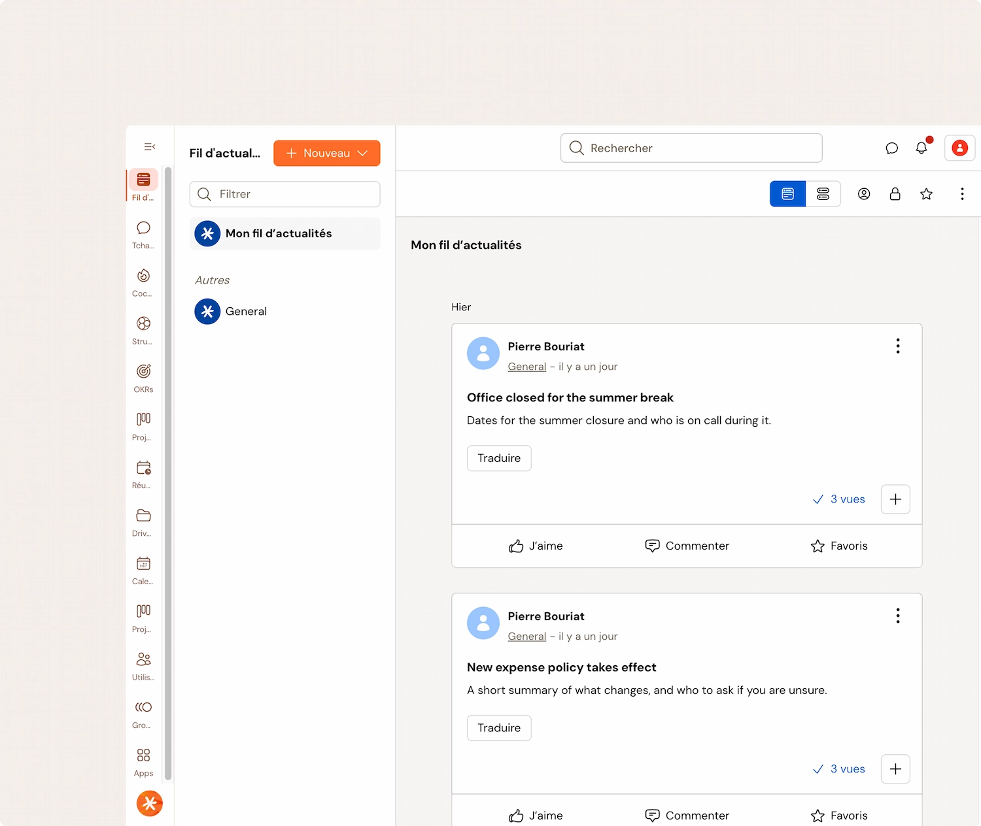981x826 pixels.
Task: Open the red user profile avatar
Action: click(960, 148)
